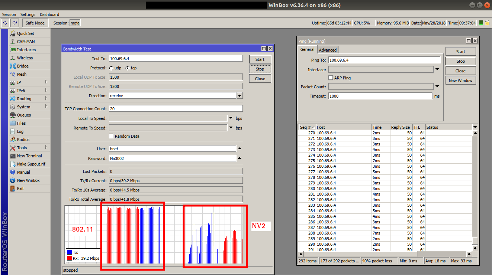Open Quick Set from the sidebar
Screen dimensions: 492x275
(25, 33)
